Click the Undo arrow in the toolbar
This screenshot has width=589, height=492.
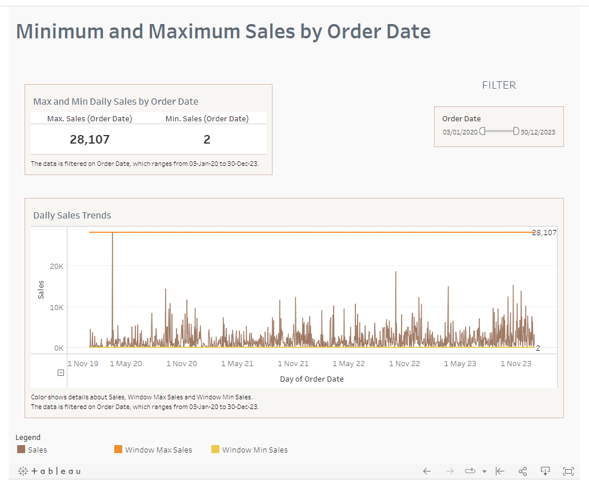click(x=427, y=471)
